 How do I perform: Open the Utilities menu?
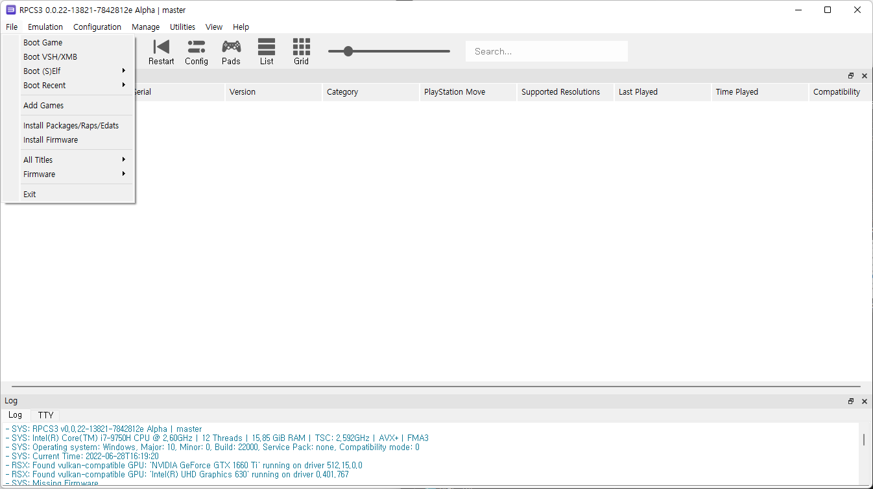pos(182,27)
